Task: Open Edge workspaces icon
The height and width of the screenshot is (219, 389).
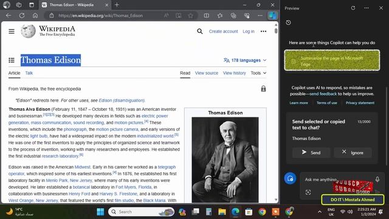Action: click(19, 5)
